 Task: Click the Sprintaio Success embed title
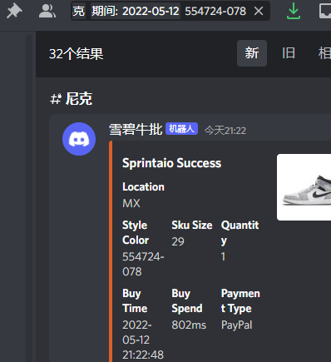point(171,163)
